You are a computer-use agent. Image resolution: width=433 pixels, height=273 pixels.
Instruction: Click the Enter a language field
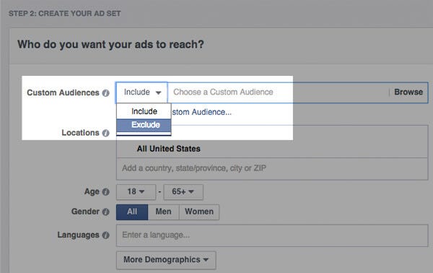click(x=272, y=235)
